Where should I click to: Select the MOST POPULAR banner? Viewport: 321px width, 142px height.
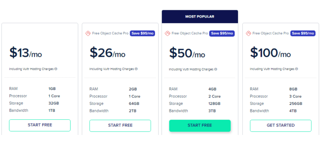[x=200, y=16]
